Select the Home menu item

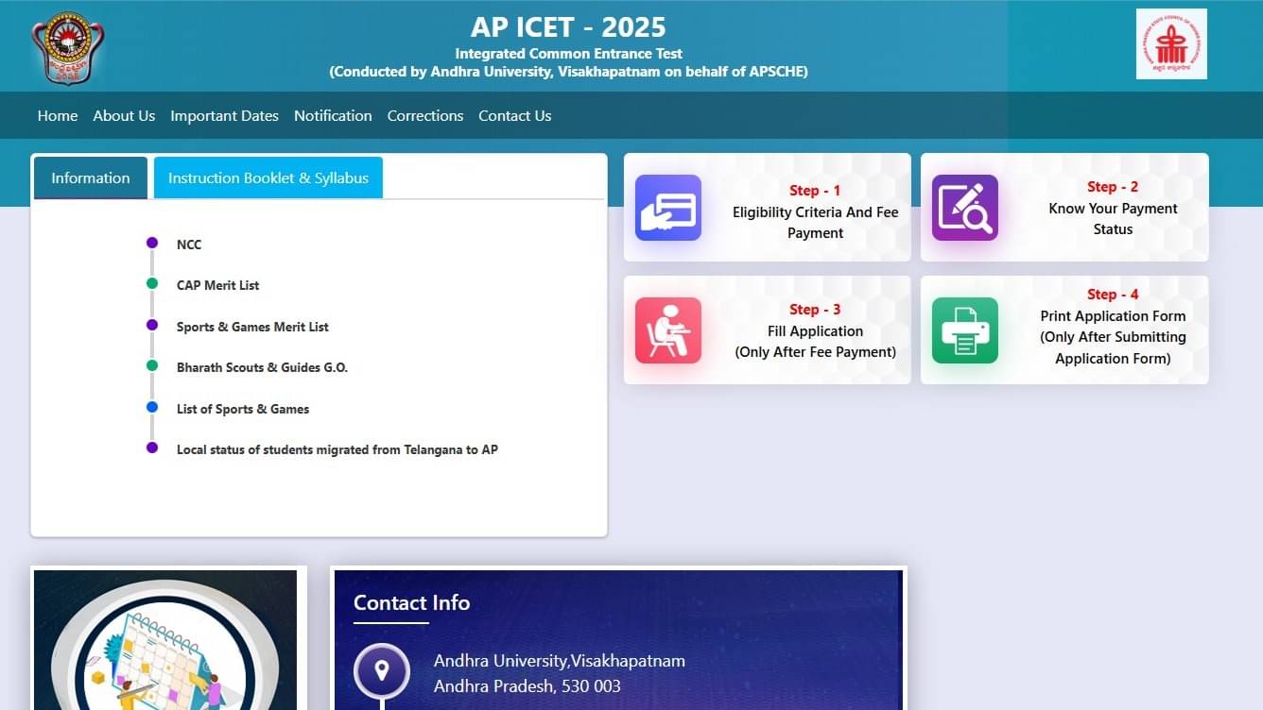57,115
